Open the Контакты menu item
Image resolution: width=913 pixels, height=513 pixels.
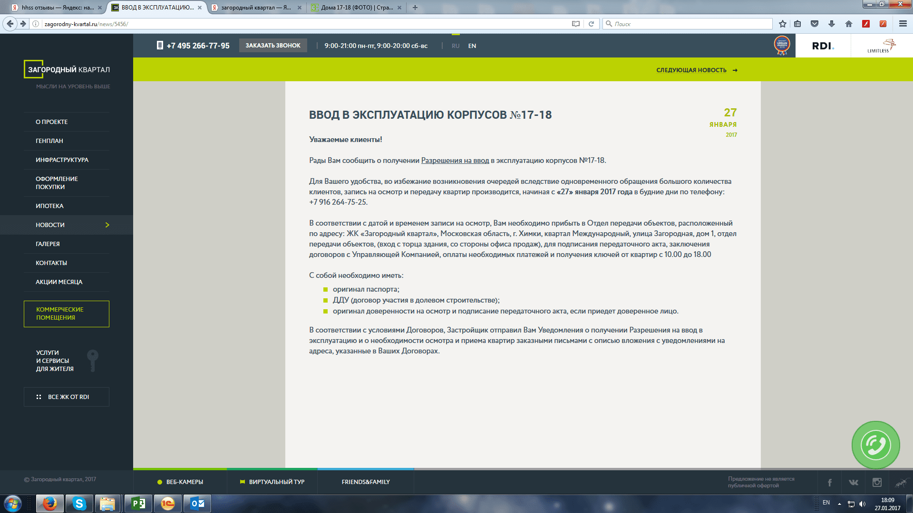pyautogui.click(x=51, y=263)
